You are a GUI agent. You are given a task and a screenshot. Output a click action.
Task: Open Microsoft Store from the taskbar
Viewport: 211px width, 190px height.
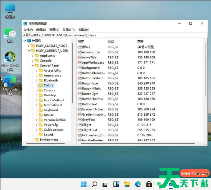pyautogui.click(x=149, y=184)
